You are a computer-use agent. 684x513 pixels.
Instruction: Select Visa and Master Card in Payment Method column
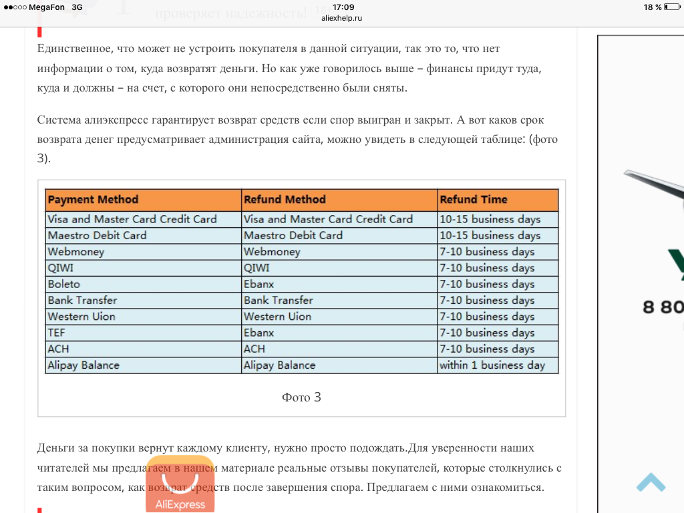pos(144,219)
